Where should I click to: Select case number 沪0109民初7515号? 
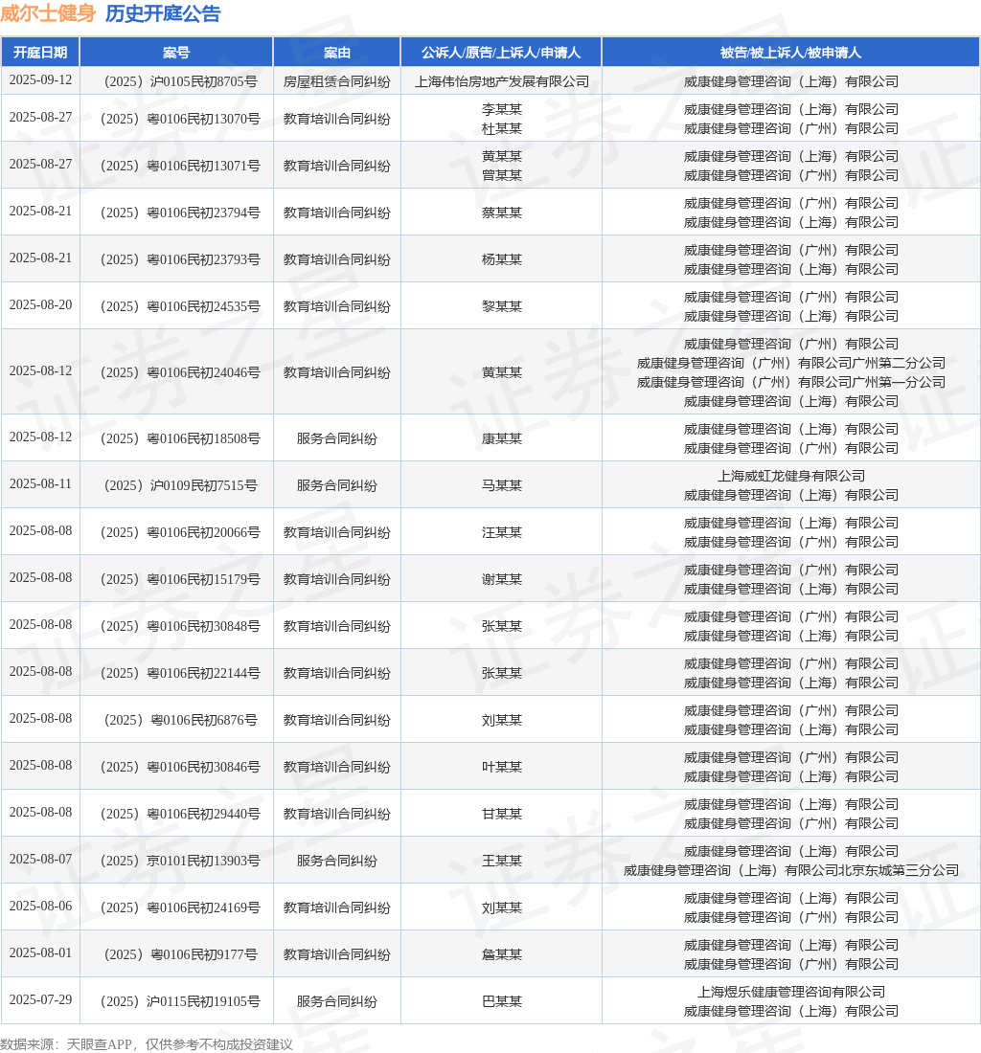pos(180,486)
